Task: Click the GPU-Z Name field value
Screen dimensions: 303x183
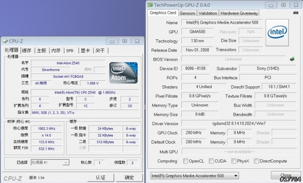Action: coord(222,22)
